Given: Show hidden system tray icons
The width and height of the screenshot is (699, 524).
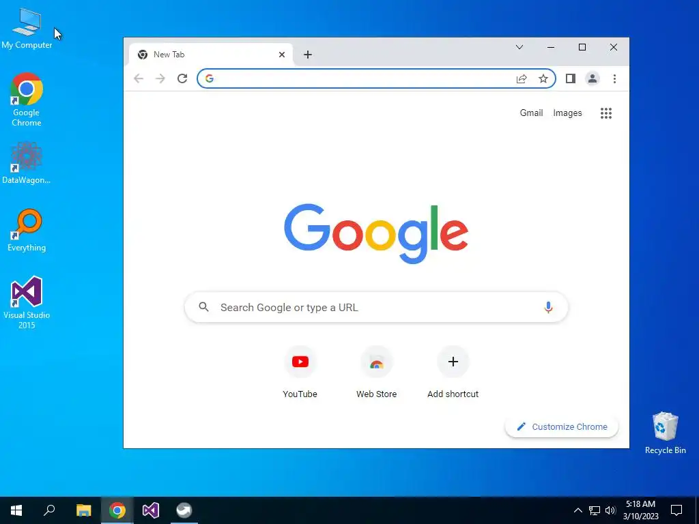Looking at the screenshot, I should click(x=577, y=510).
